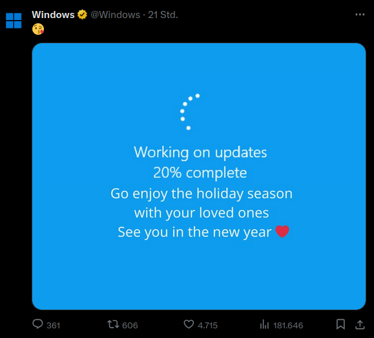
Task: Click the repost arrows icon
Action: 113,324
